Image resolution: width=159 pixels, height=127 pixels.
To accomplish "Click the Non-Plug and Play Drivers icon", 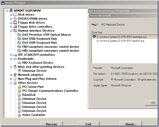I will click(15, 79).
